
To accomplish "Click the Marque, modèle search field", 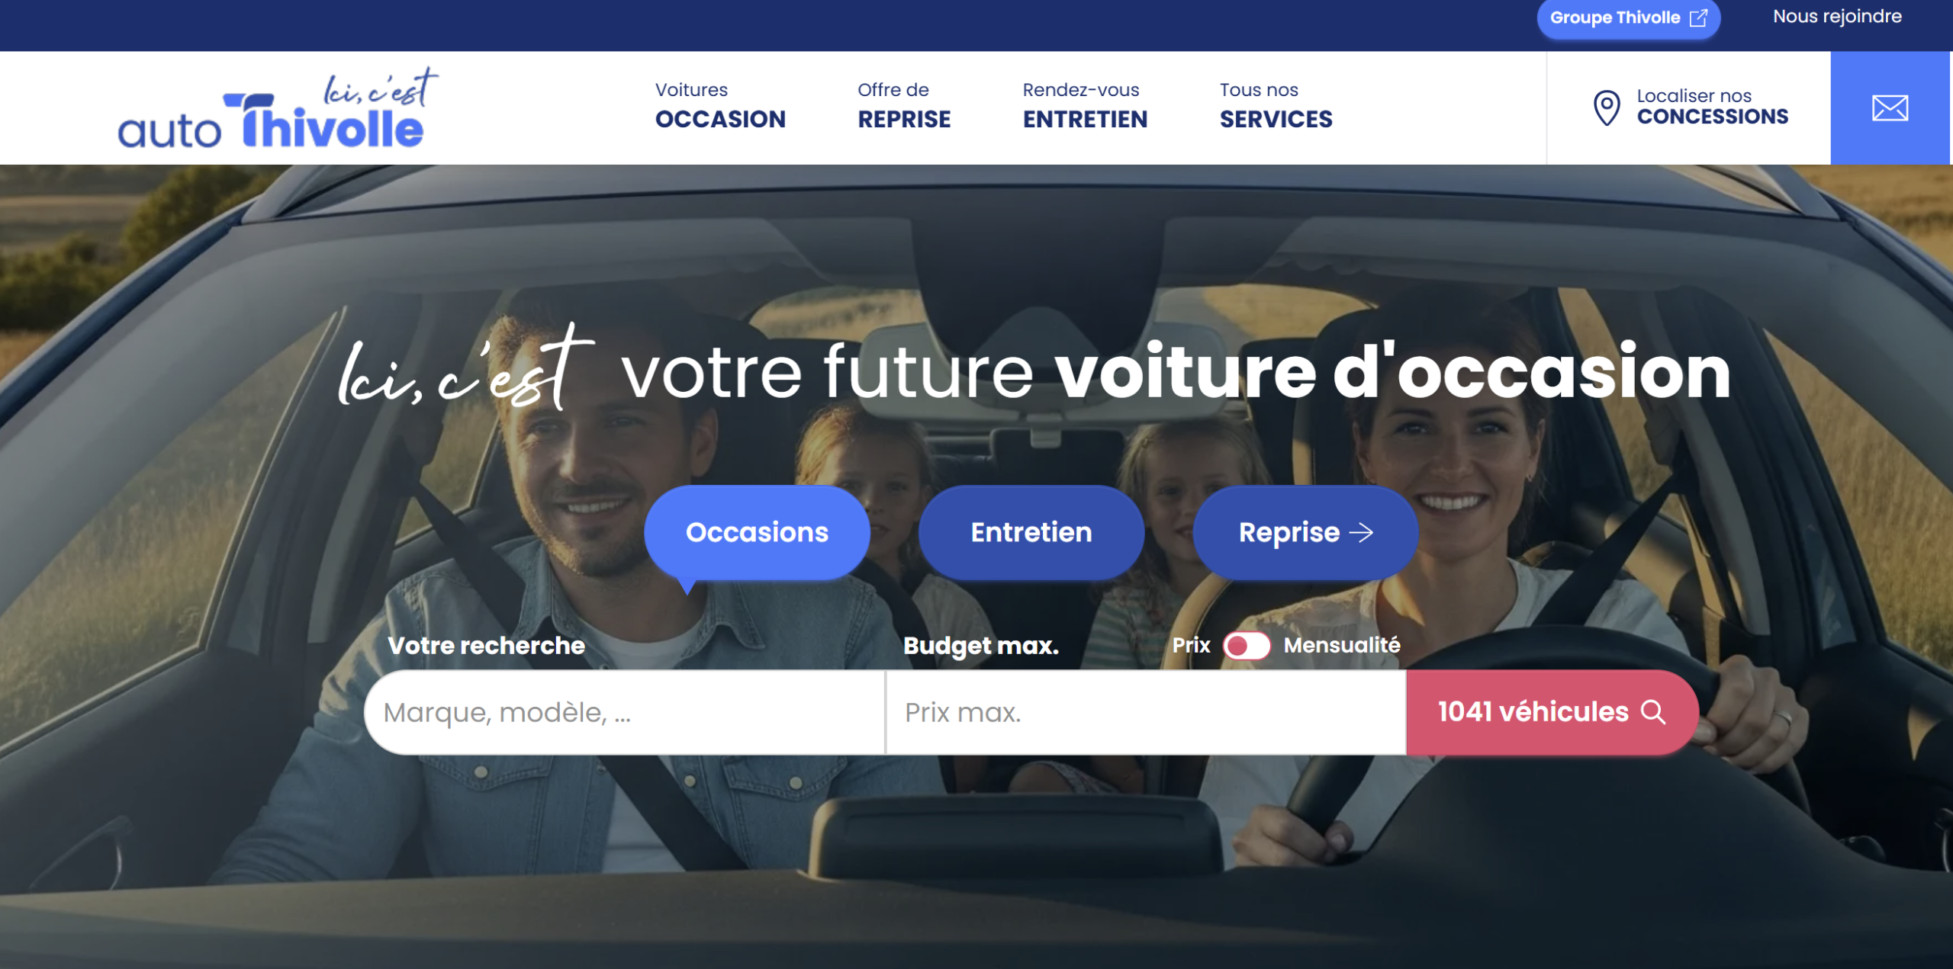I will point(625,712).
